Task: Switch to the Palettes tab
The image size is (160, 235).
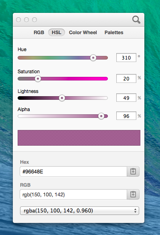Action: click(x=114, y=32)
